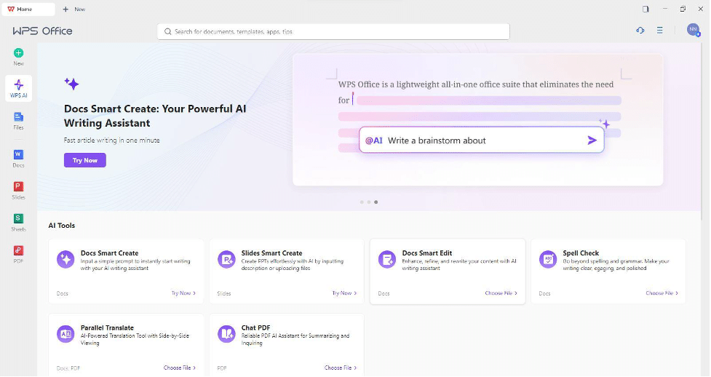The image size is (711, 377).
Task: Click Choose File on Spell Check
Action: click(662, 293)
